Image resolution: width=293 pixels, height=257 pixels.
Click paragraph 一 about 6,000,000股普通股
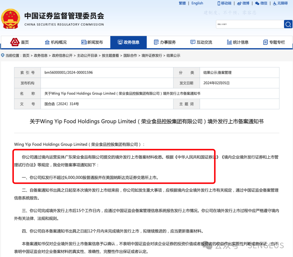[x=90, y=177]
